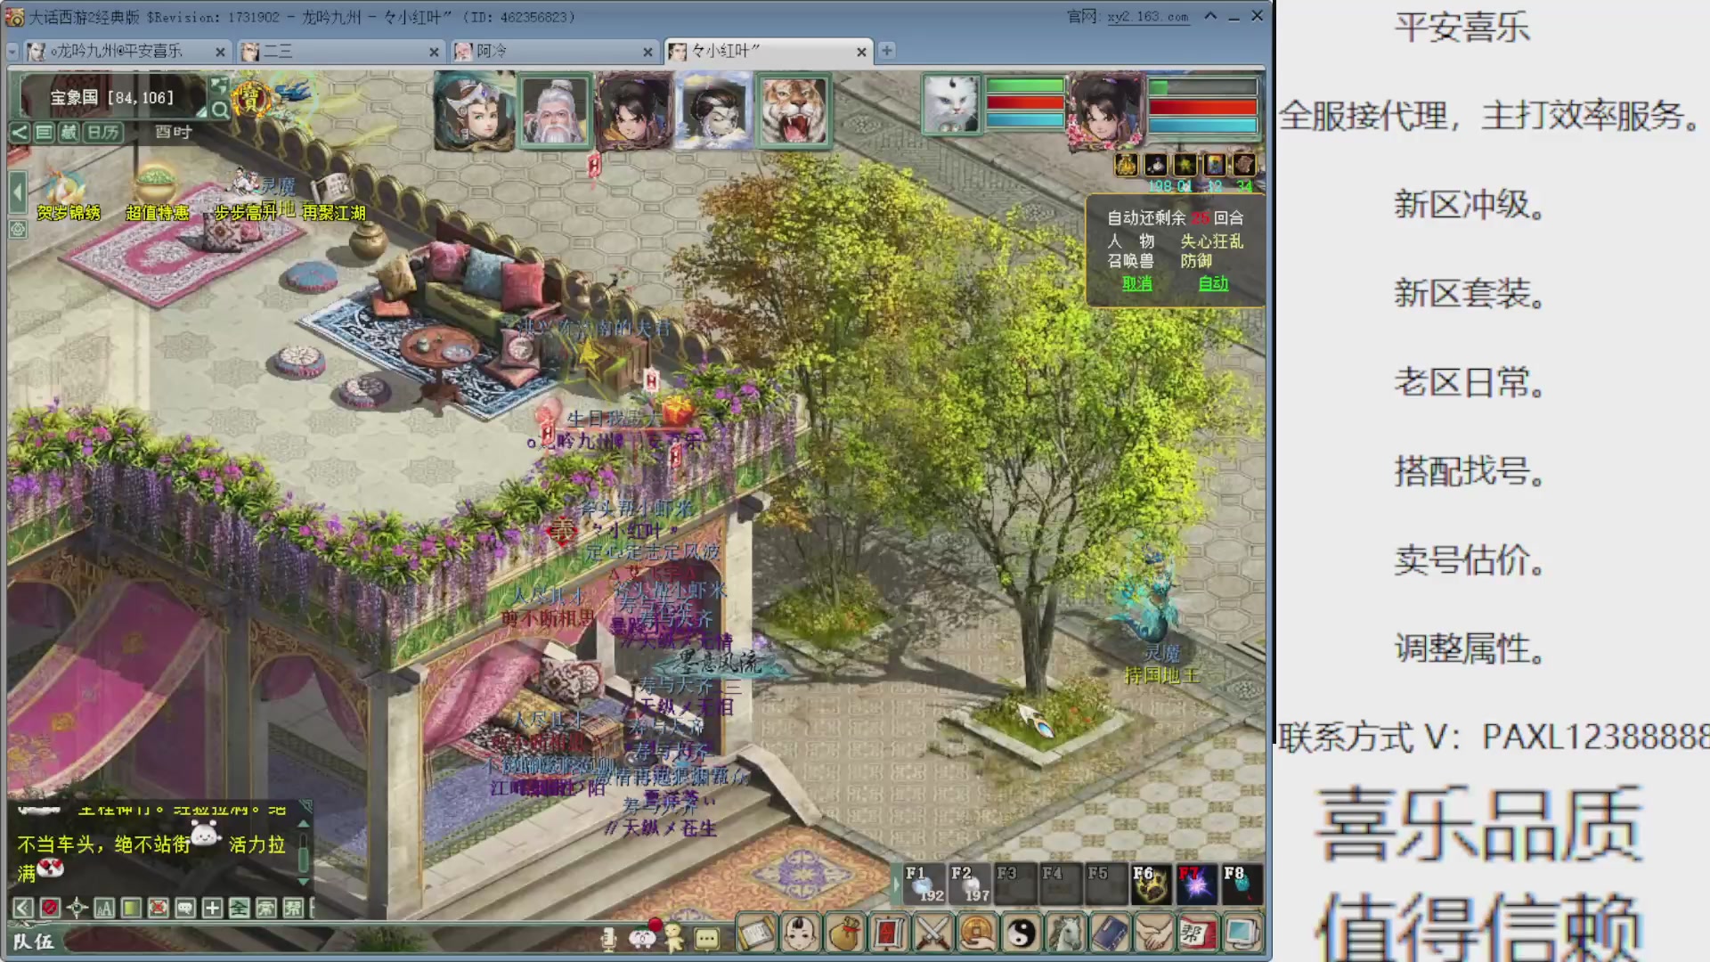Click the 藏 button under minimap
The width and height of the screenshot is (1710, 962).
pos(68,133)
